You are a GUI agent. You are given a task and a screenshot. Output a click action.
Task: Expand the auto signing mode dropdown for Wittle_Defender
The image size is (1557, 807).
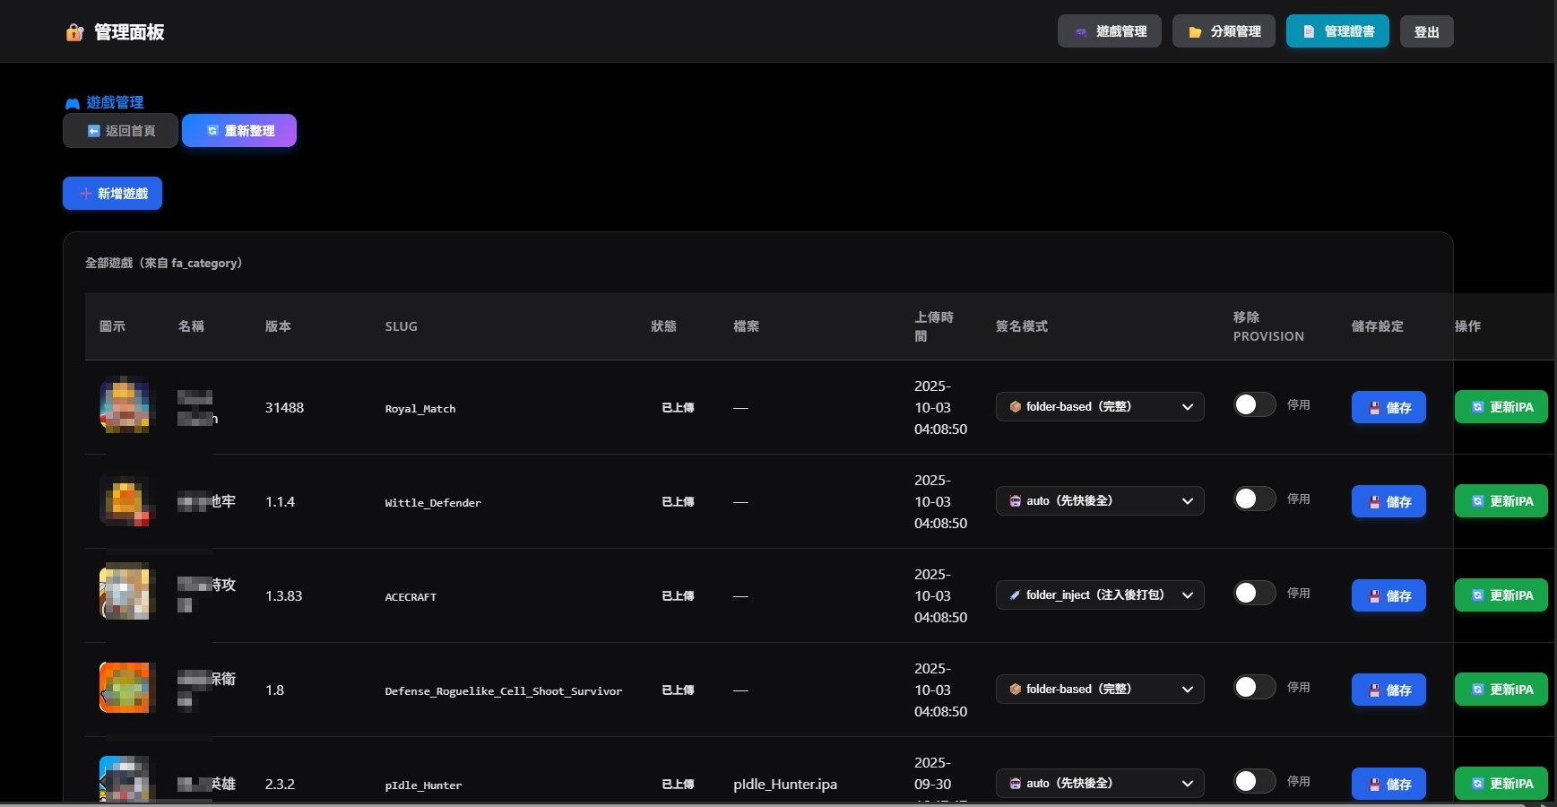[x=1099, y=501]
